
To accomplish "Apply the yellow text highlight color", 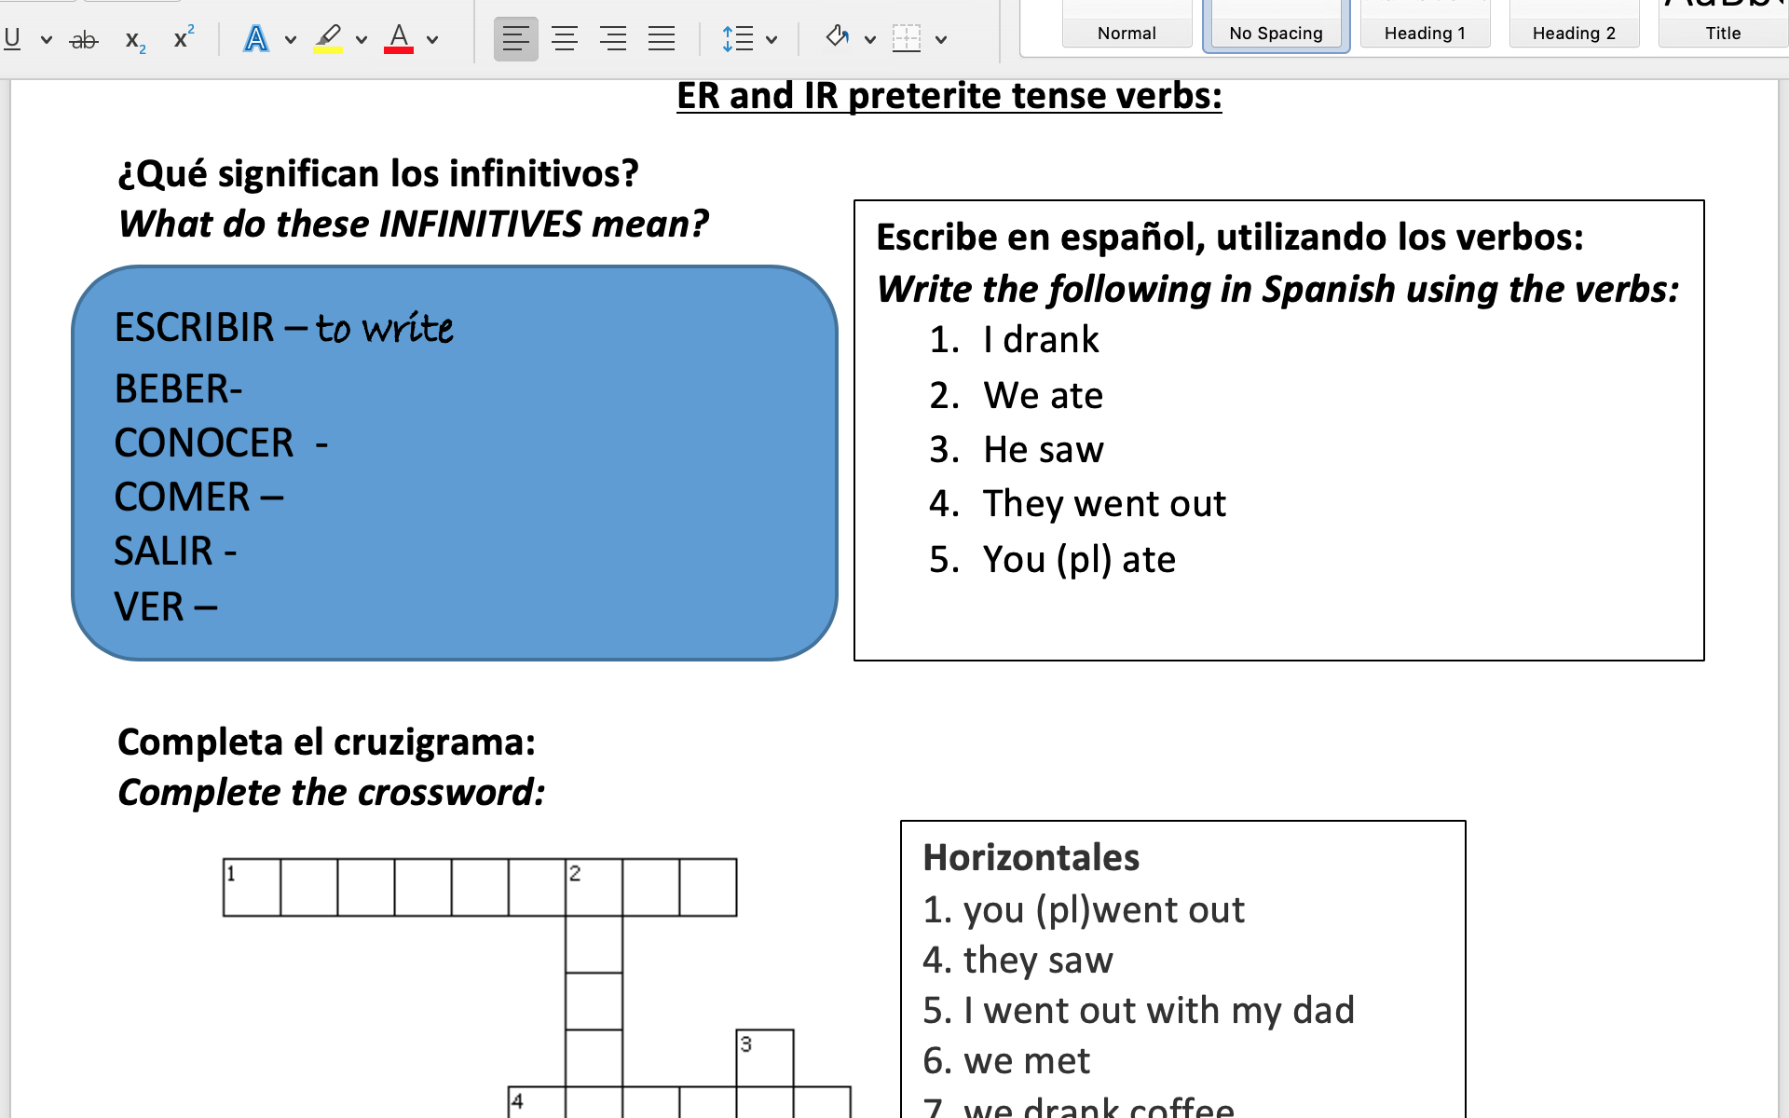I will 327,39.
